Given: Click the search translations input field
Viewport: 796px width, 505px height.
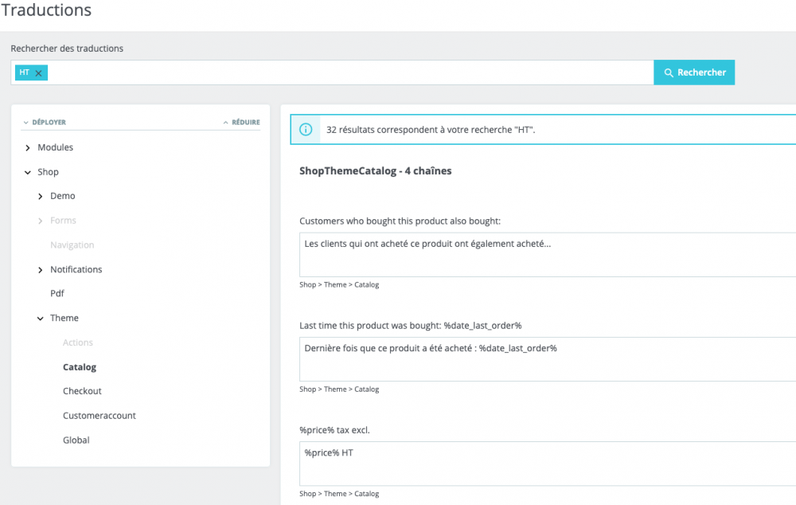Looking at the screenshot, I should [x=350, y=72].
